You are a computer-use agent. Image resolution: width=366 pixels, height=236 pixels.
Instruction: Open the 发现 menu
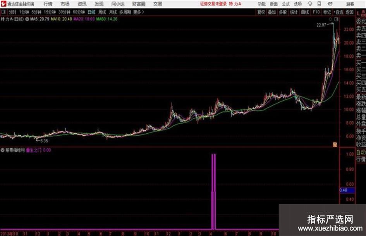coord(99,4)
